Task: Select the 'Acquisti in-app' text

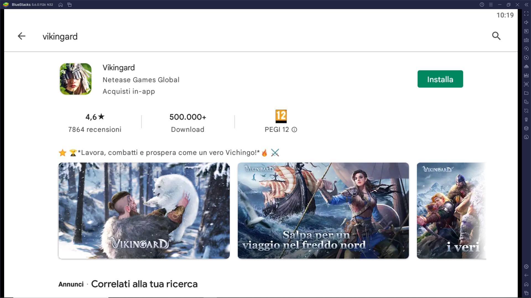Action: [x=129, y=91]
